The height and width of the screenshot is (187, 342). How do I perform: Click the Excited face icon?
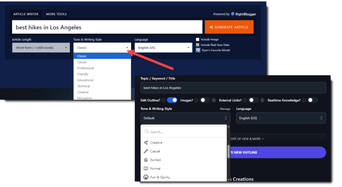pyautogui.click(x=146, y=160)
